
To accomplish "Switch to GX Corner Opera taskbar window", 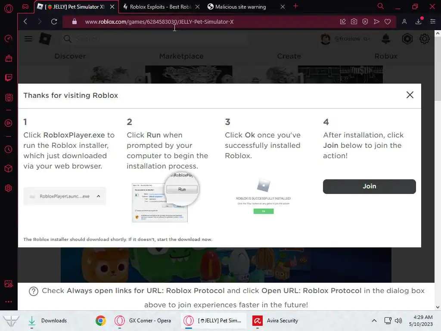I will (143, 321).
